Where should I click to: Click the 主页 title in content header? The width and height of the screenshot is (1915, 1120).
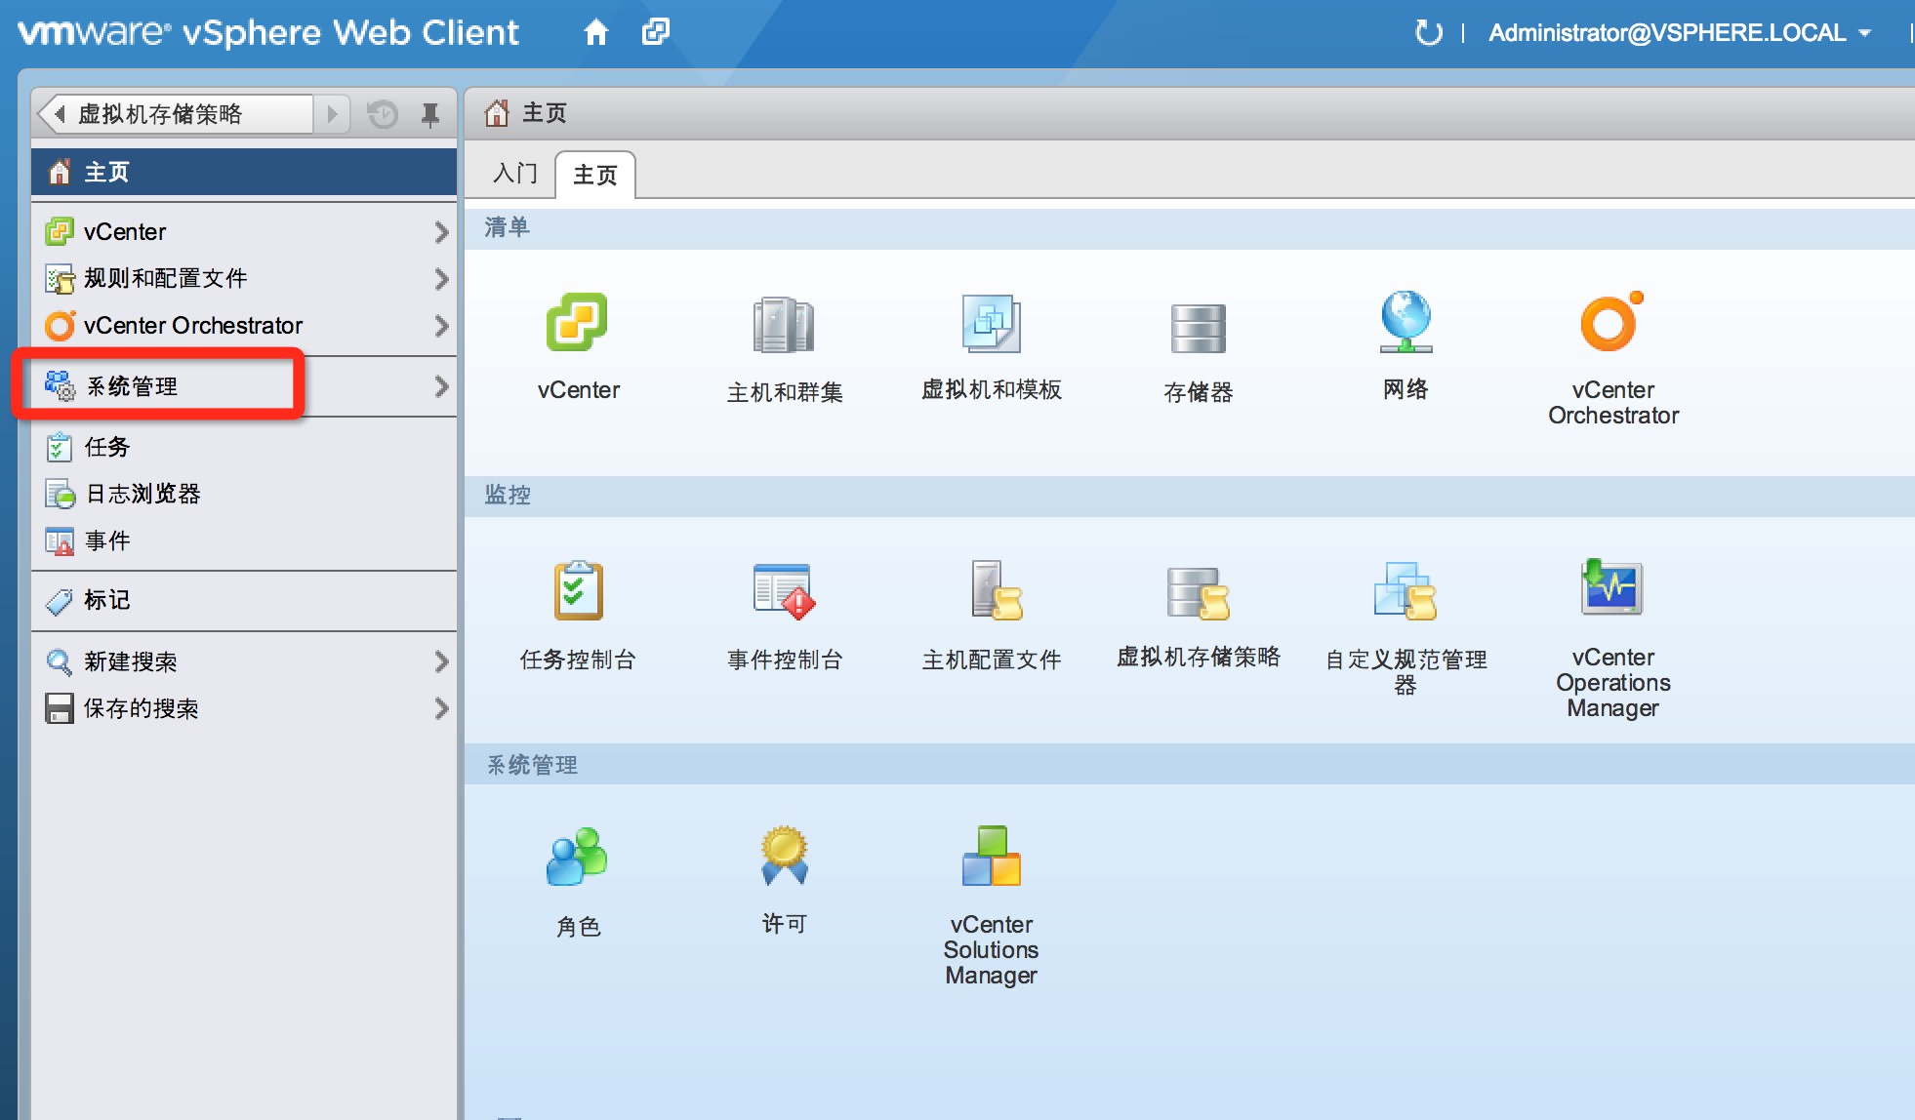[545, 113]
